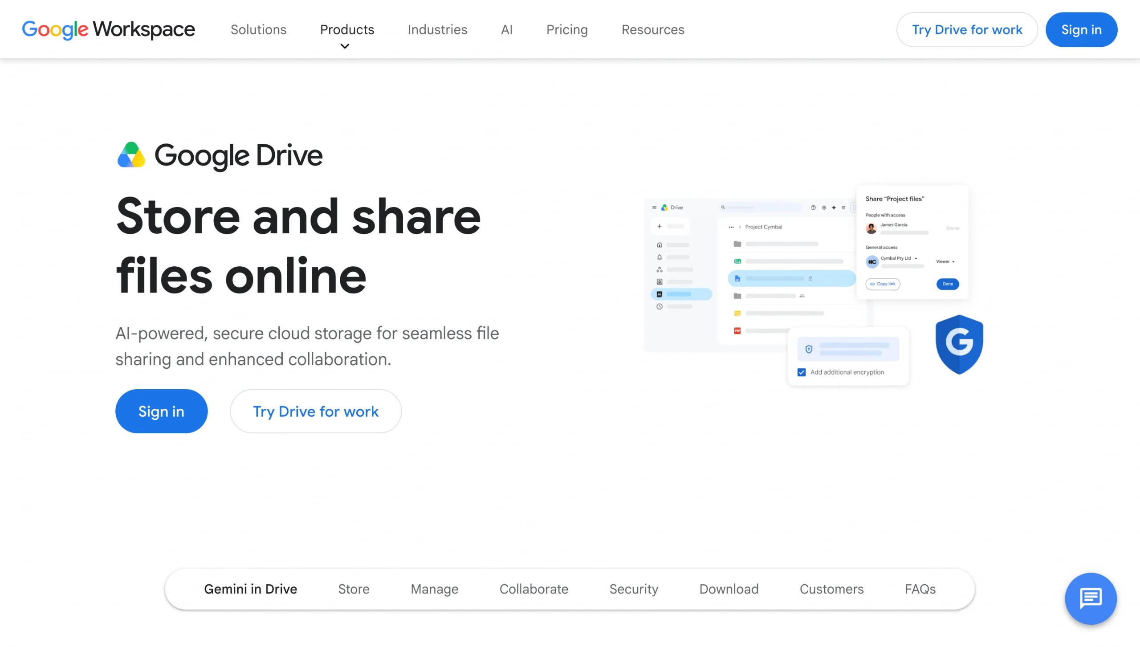The image size is (1140, 647).
Task: Click the Done button in the share dialog
Action: [948, 284]
